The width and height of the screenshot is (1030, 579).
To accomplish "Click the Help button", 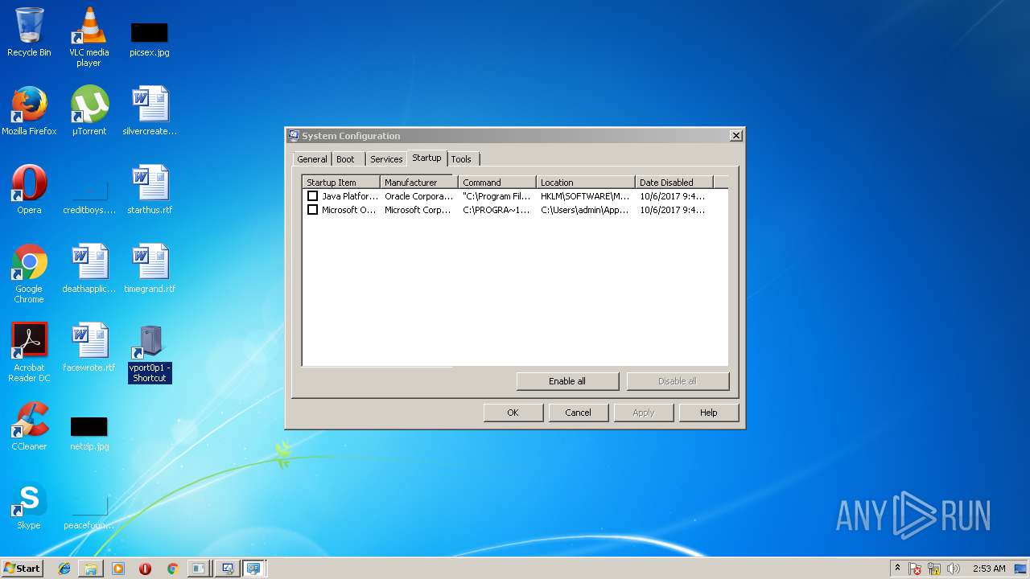I will click(708, 413).
